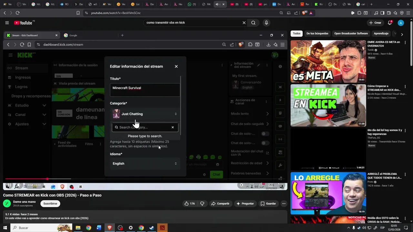Open the Brave main menu
Viewport: 413px width, 232px height.
tap(408, 13)
